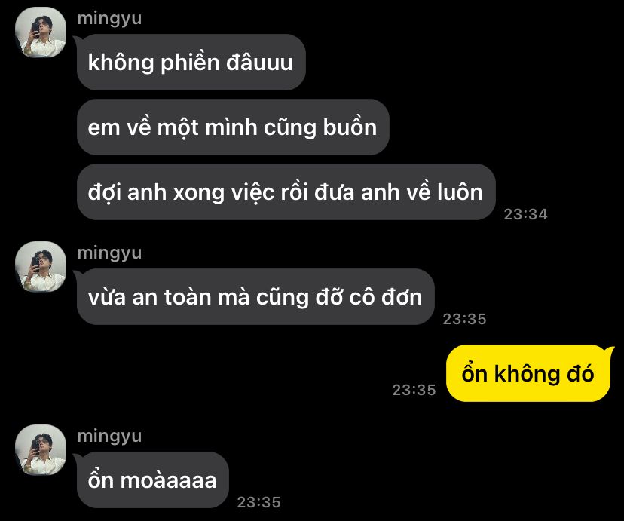Tap mingyu's avatar beside "vừa an toàn" message
Screen dimensions: 624x521
(x=41, y=266)
